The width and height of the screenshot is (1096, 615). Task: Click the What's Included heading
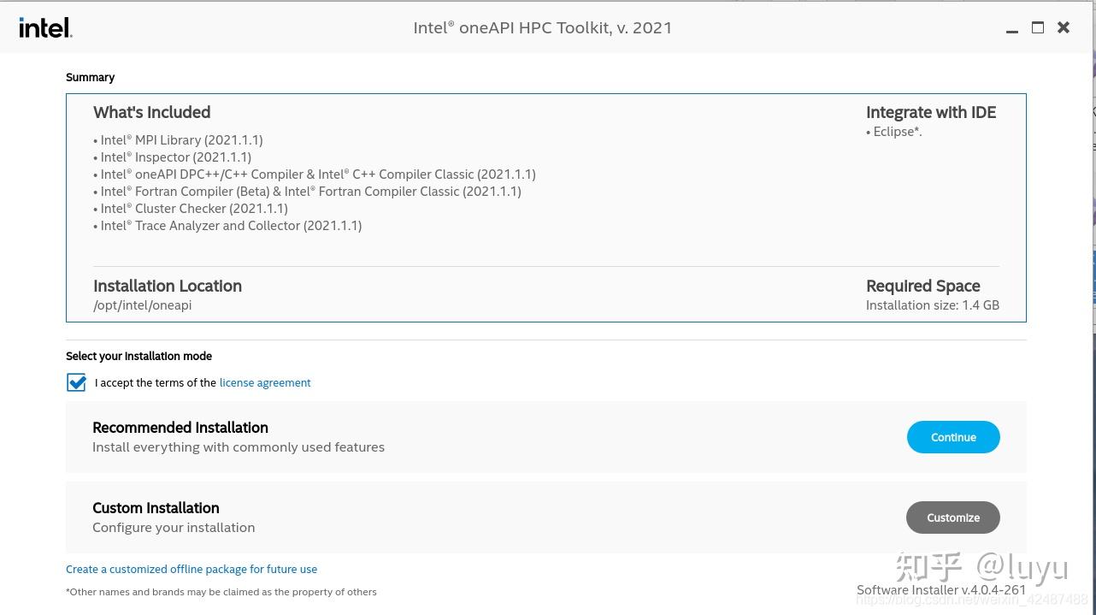point(151,112)
